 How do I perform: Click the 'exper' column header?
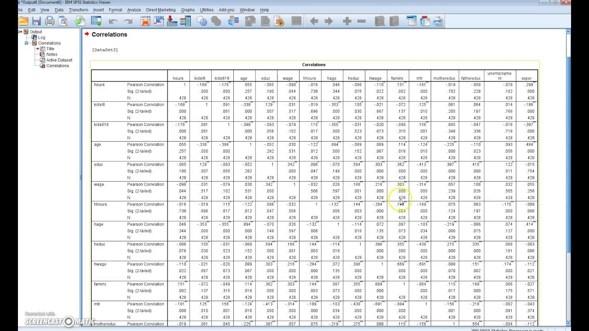[x=526, y=78]
